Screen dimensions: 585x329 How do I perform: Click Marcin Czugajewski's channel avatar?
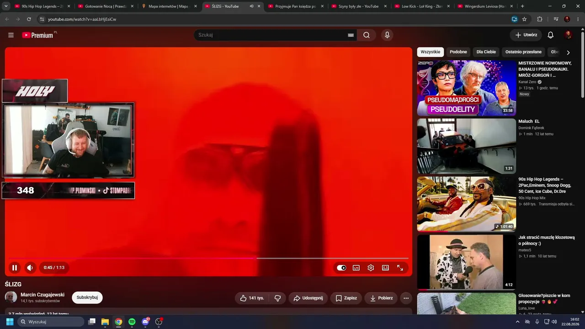coord(11,297)
